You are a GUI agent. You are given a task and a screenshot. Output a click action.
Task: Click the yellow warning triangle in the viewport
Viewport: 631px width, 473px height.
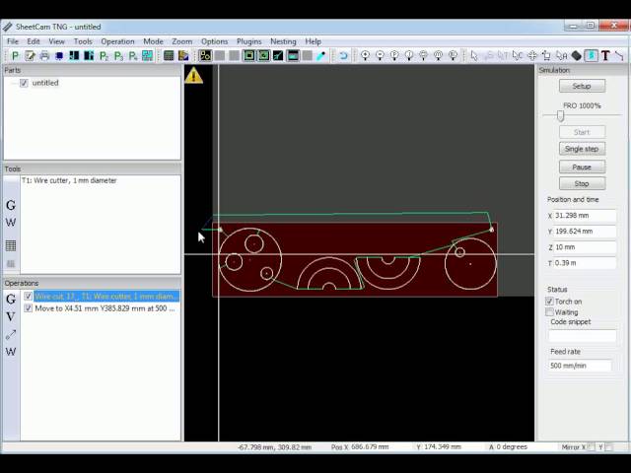[x=193, y=75]
